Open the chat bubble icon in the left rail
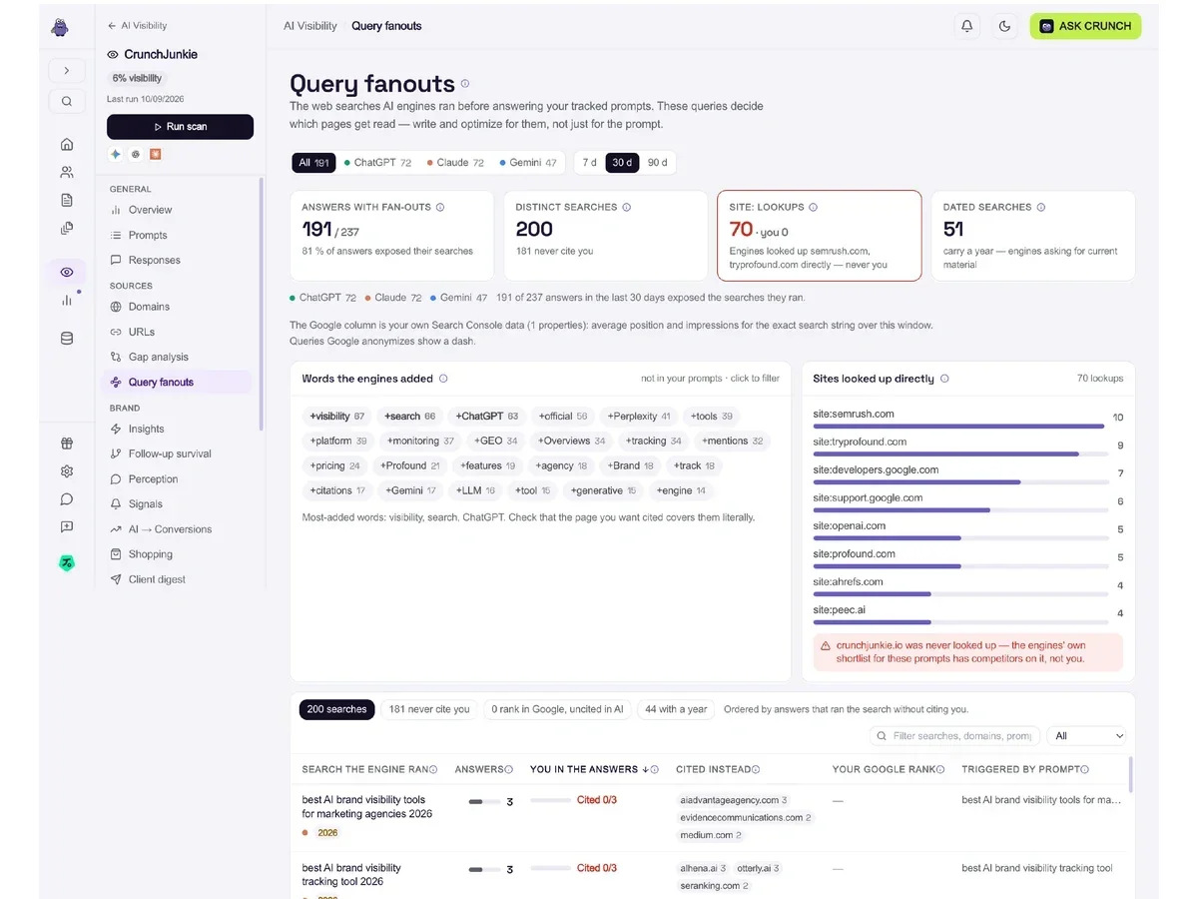The width and height of the screenshot is (1198, 899). [x=67, y=499]
